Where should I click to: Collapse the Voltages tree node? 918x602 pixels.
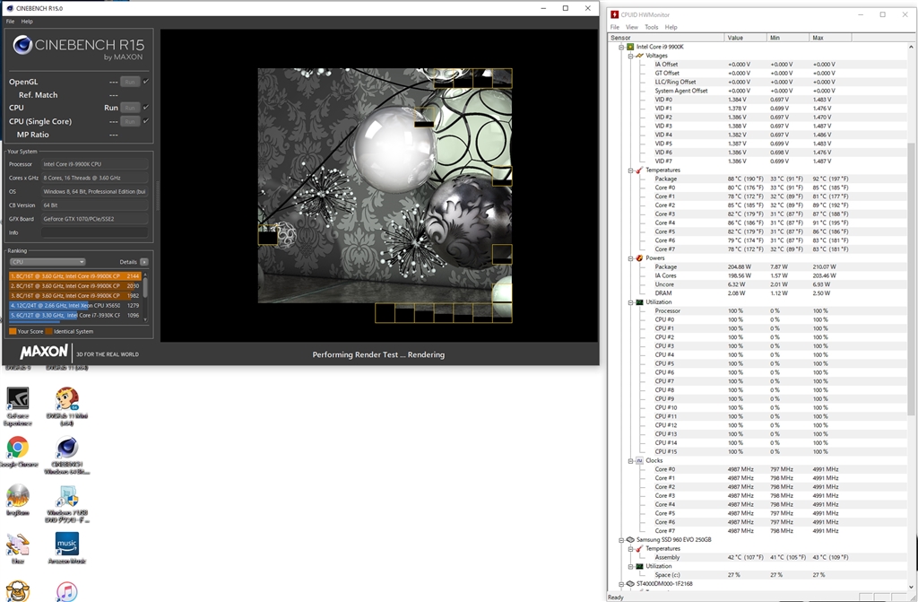630,56
